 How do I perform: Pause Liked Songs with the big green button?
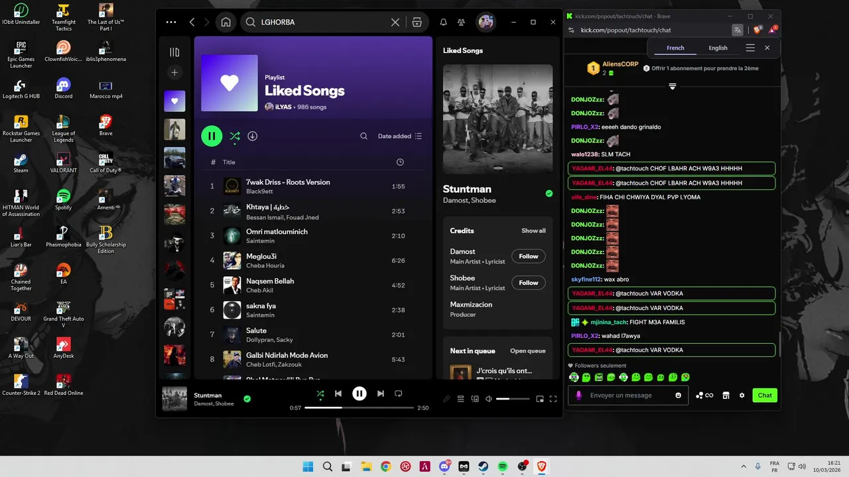click(212, 136)
